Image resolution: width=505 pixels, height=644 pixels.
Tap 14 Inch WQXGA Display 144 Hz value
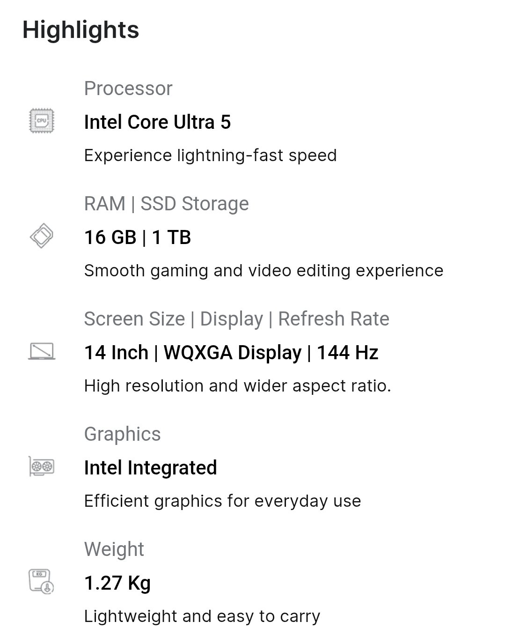[x=231, y=353]
